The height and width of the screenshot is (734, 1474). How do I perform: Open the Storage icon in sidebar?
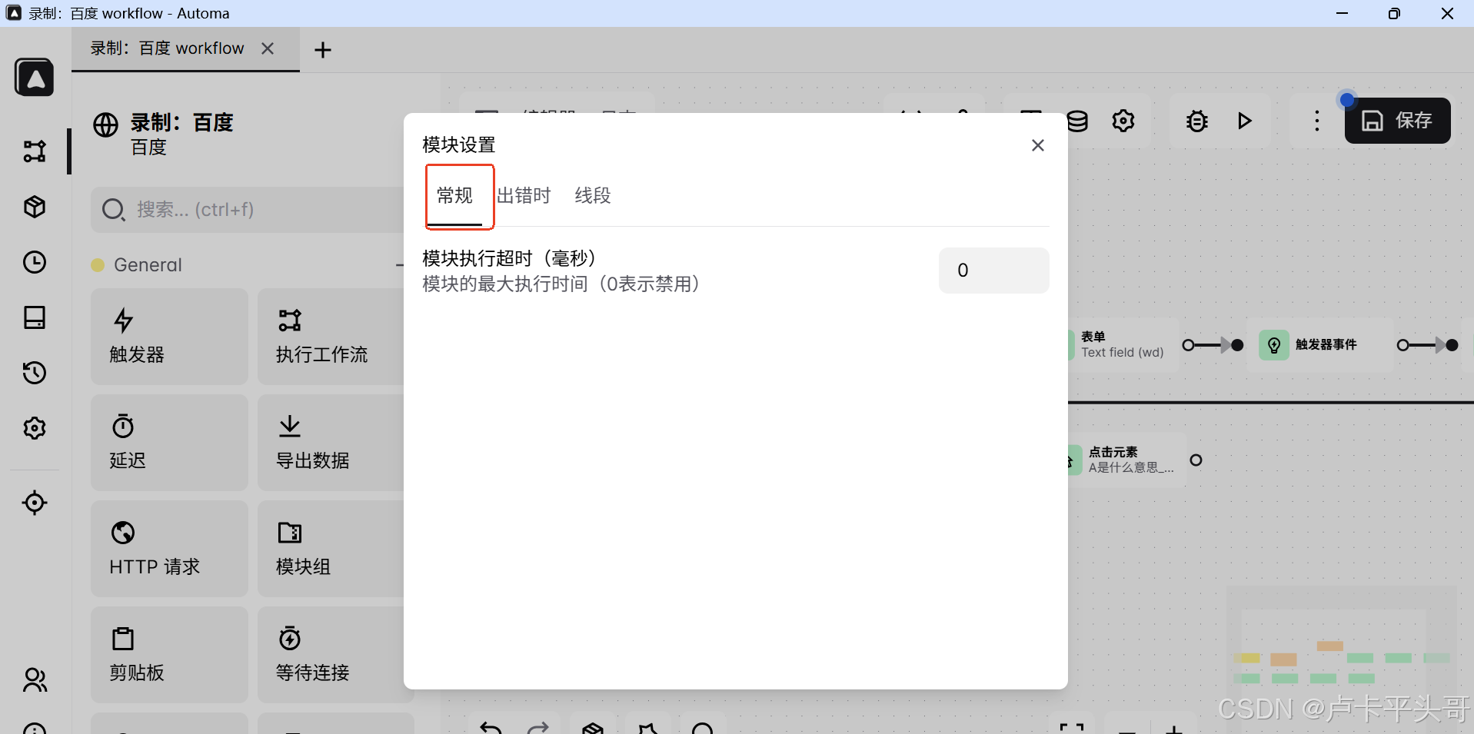pos(35,317)
